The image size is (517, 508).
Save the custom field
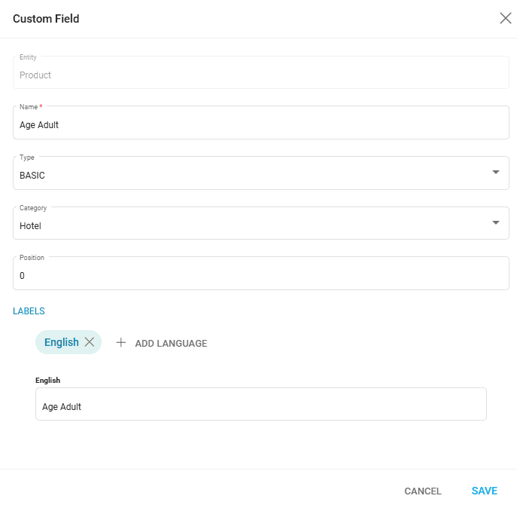click(484, 491)
